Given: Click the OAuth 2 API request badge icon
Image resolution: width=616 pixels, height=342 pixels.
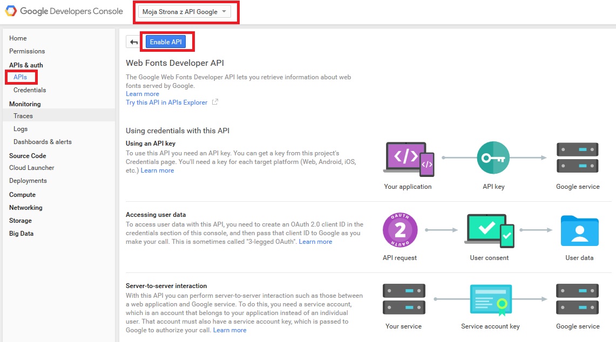Looking at the screenshot, I should click(x=400, y=230).
